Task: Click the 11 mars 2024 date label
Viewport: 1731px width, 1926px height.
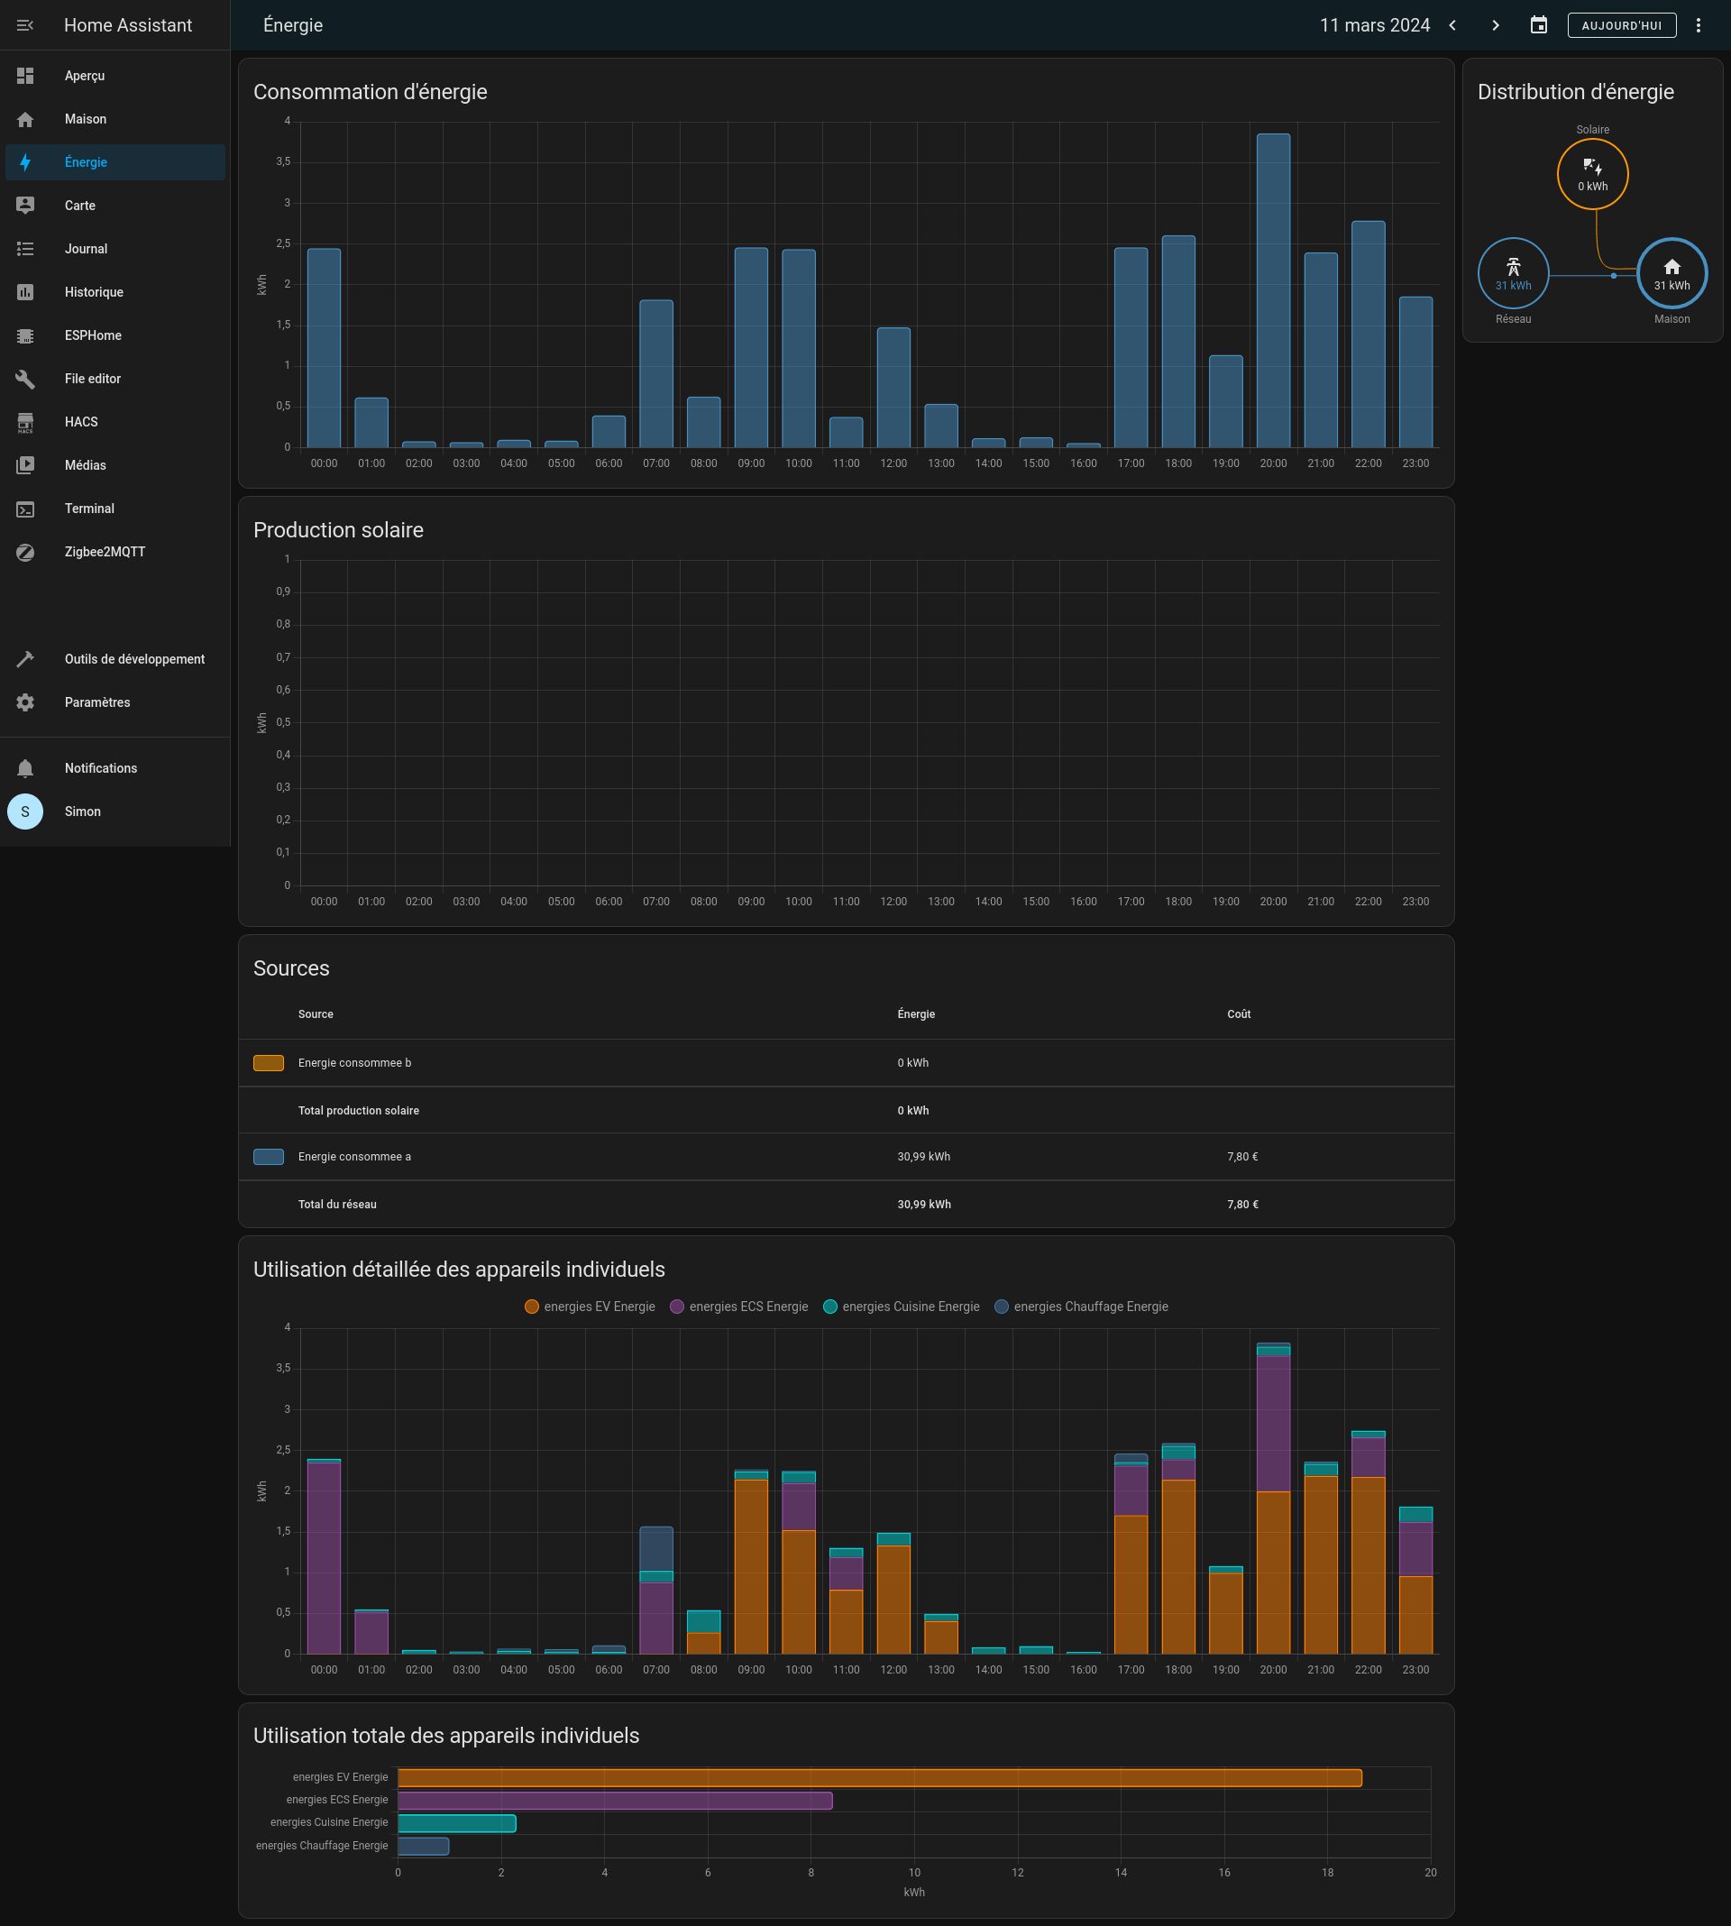Action: 1374,25
